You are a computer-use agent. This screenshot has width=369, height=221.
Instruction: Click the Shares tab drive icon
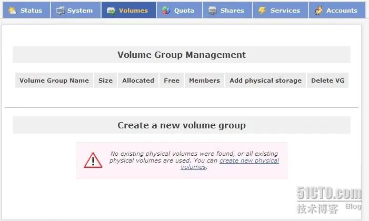pyautogui.click(x=213, y=11)
